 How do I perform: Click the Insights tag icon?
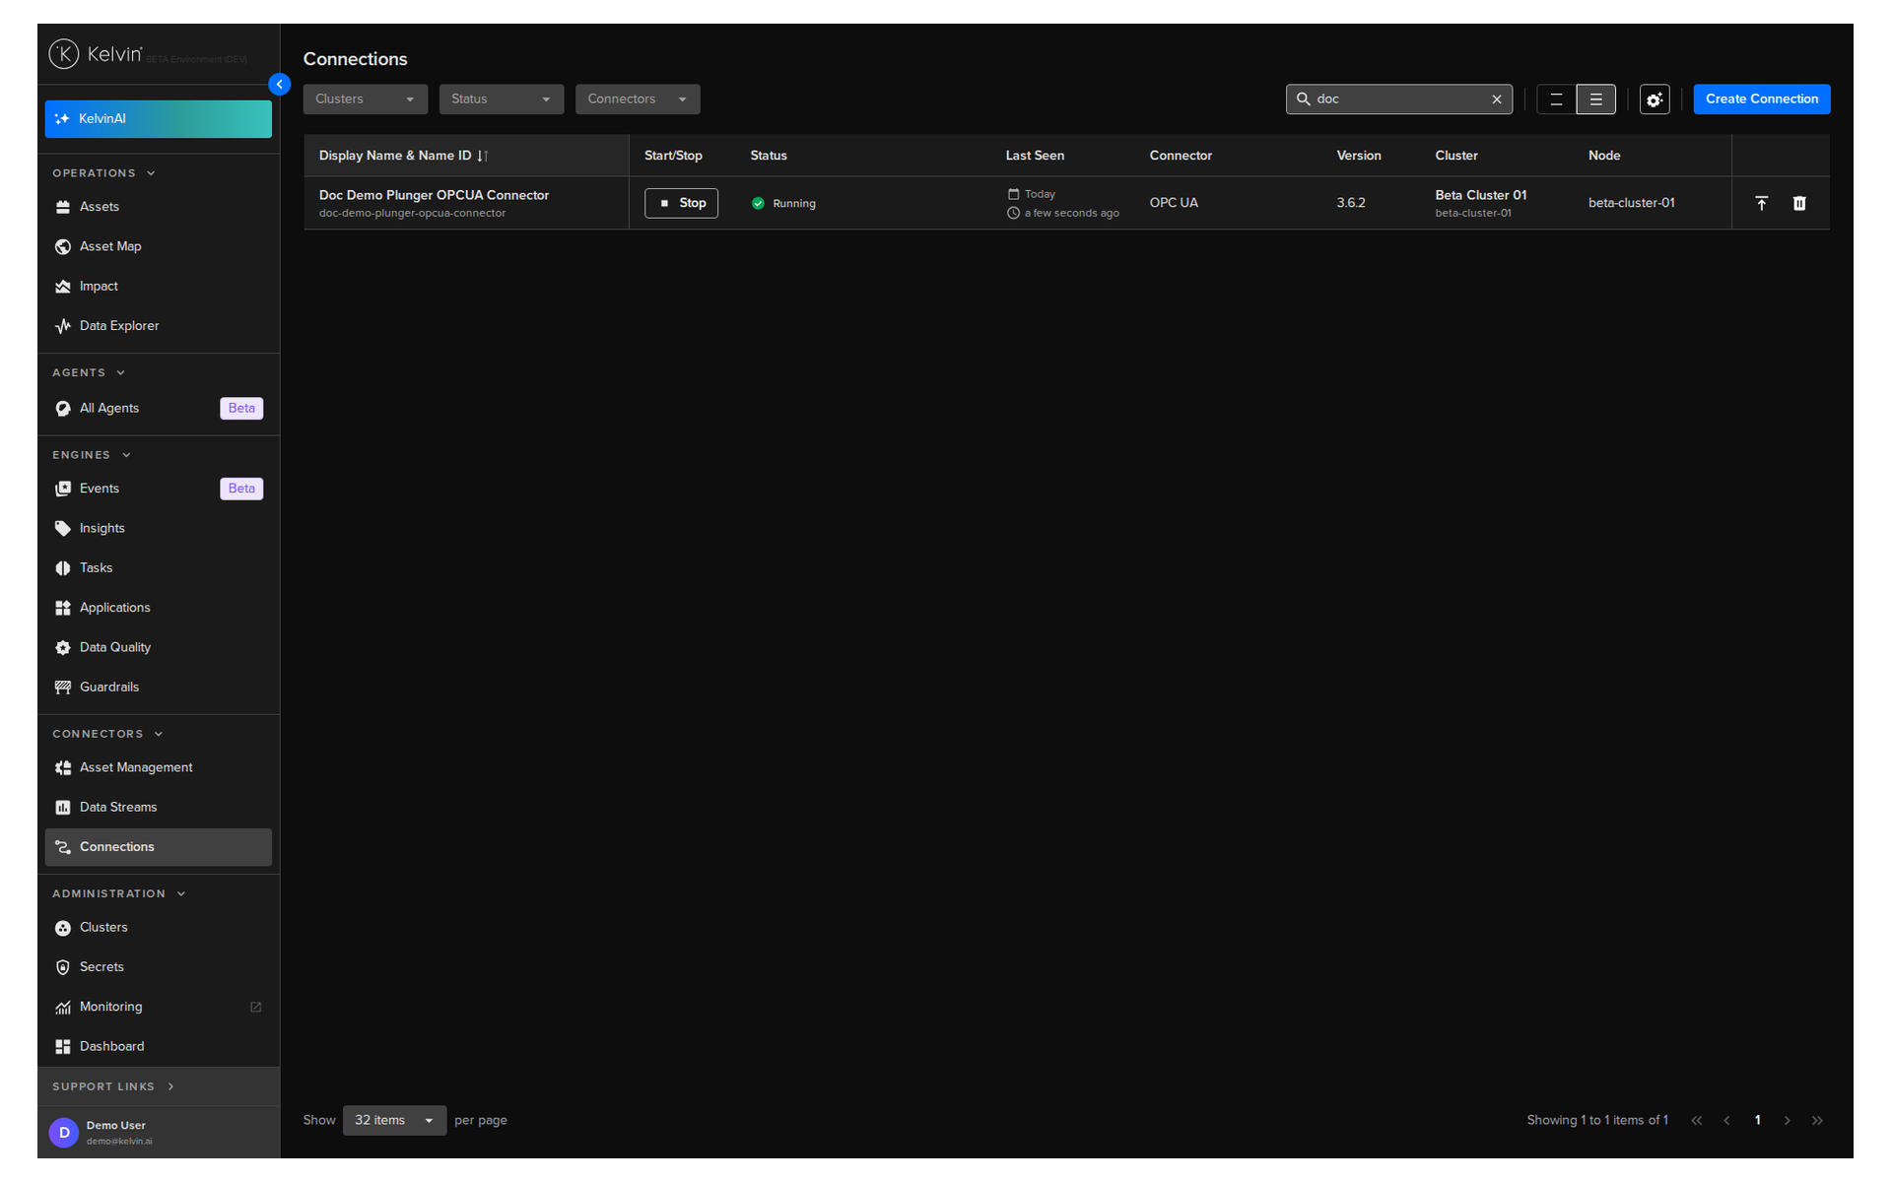pyautogui.click(x=63, y=529)
